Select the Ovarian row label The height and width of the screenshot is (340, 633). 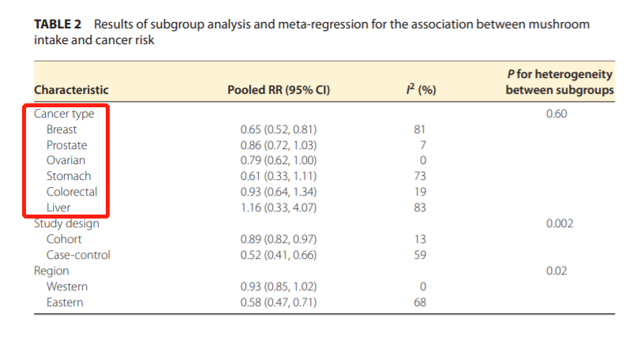66,161
